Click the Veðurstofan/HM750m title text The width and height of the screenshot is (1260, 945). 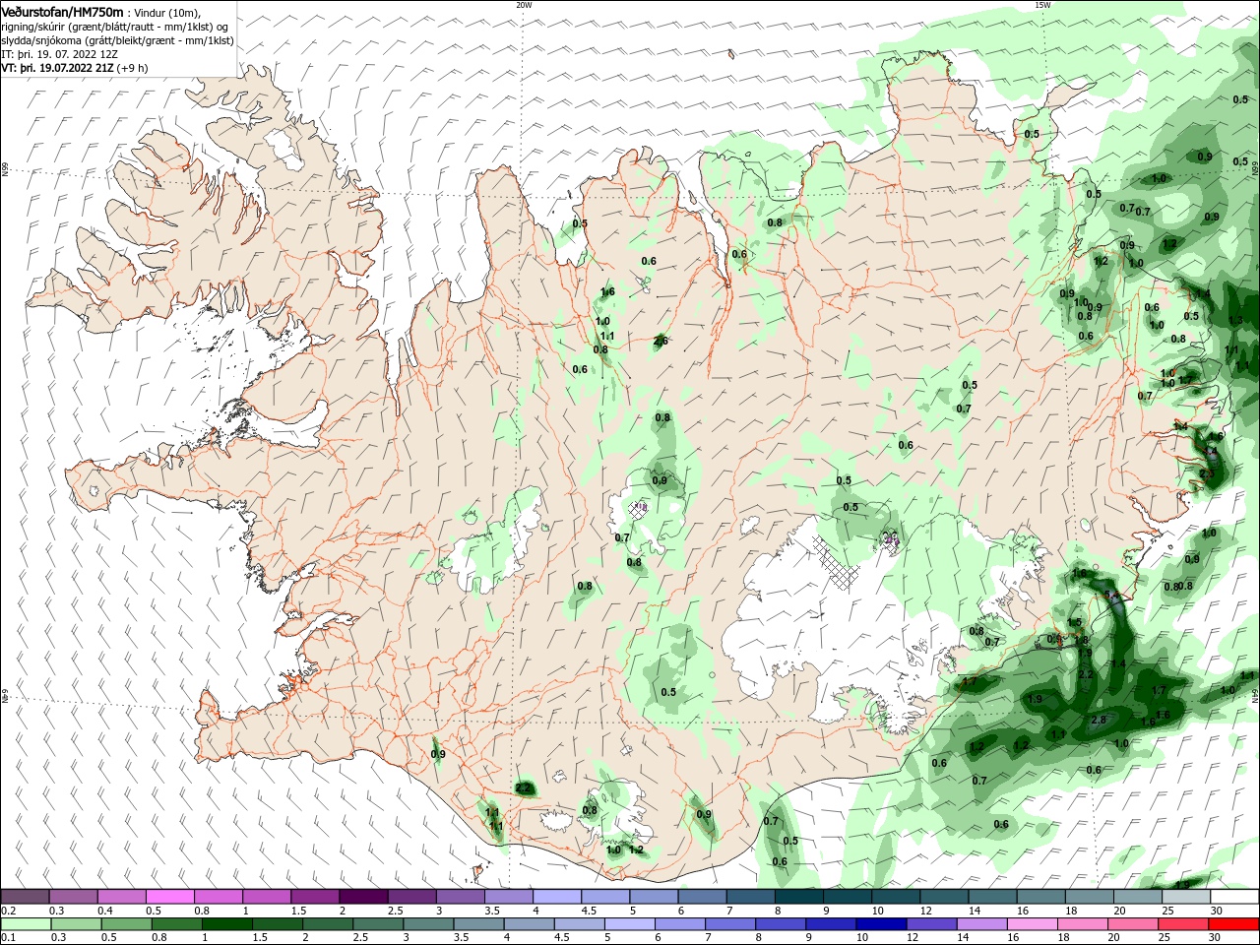(62, 12)
